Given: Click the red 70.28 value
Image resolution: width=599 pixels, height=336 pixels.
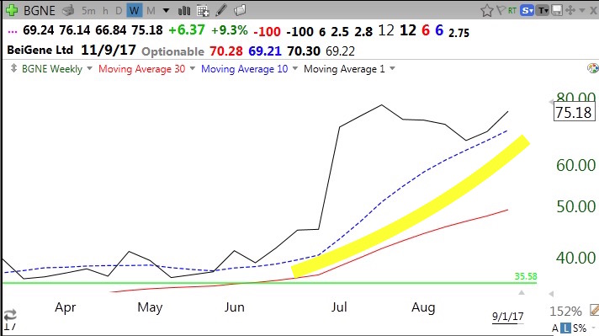Looking at the screenshot, I should click(x=226, y=51).
